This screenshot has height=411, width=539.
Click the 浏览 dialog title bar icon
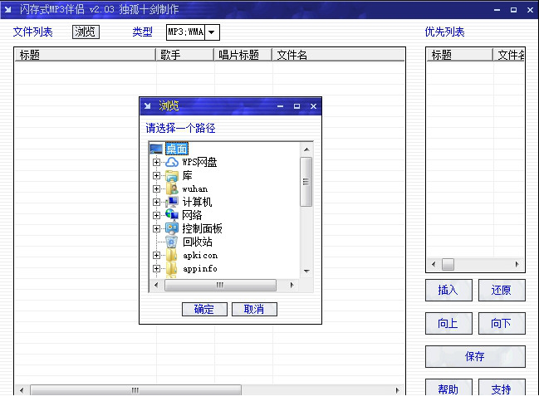click(148, 105)
